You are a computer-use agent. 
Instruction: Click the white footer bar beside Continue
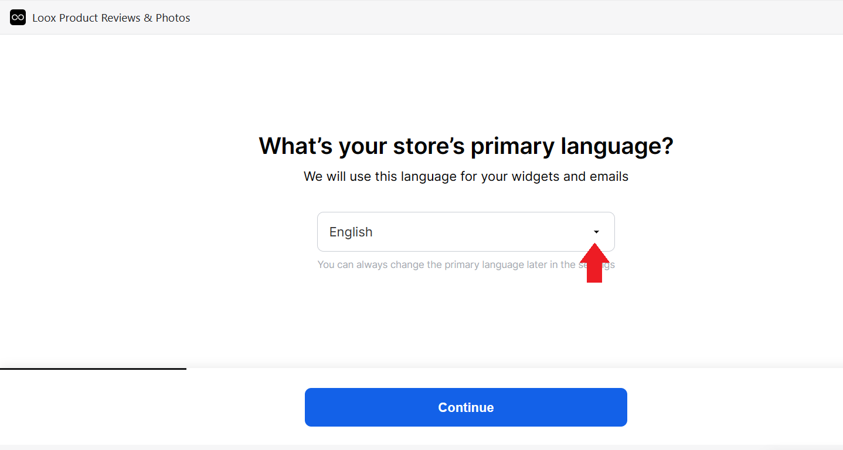[x=733, y=407]
